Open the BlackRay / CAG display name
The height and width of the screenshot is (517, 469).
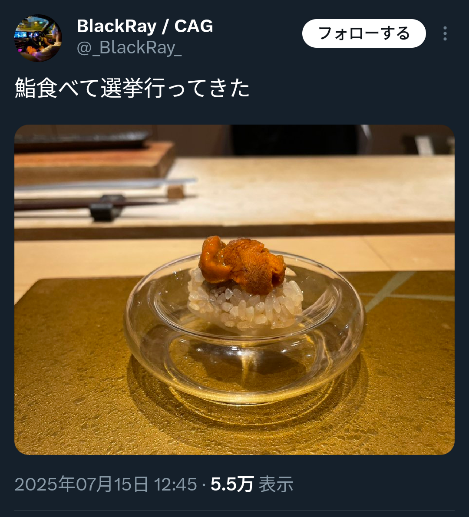click(x=145, y=26)
